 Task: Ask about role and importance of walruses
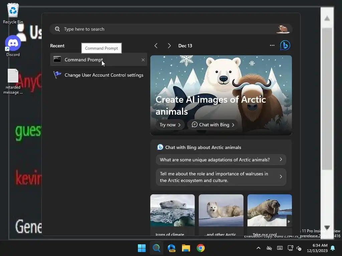221,177
